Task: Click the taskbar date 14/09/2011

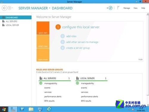Action: pos(141,111)
